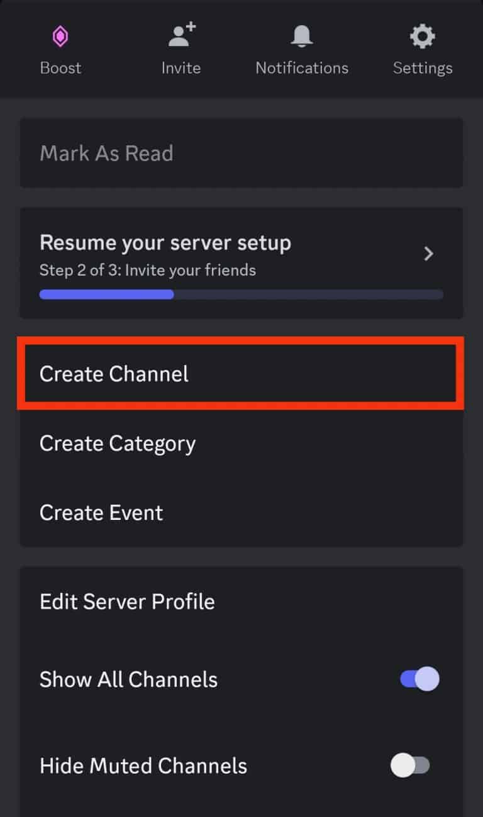Expand Resume your server setup chevron
483x817 pixels.
point(429,254)
